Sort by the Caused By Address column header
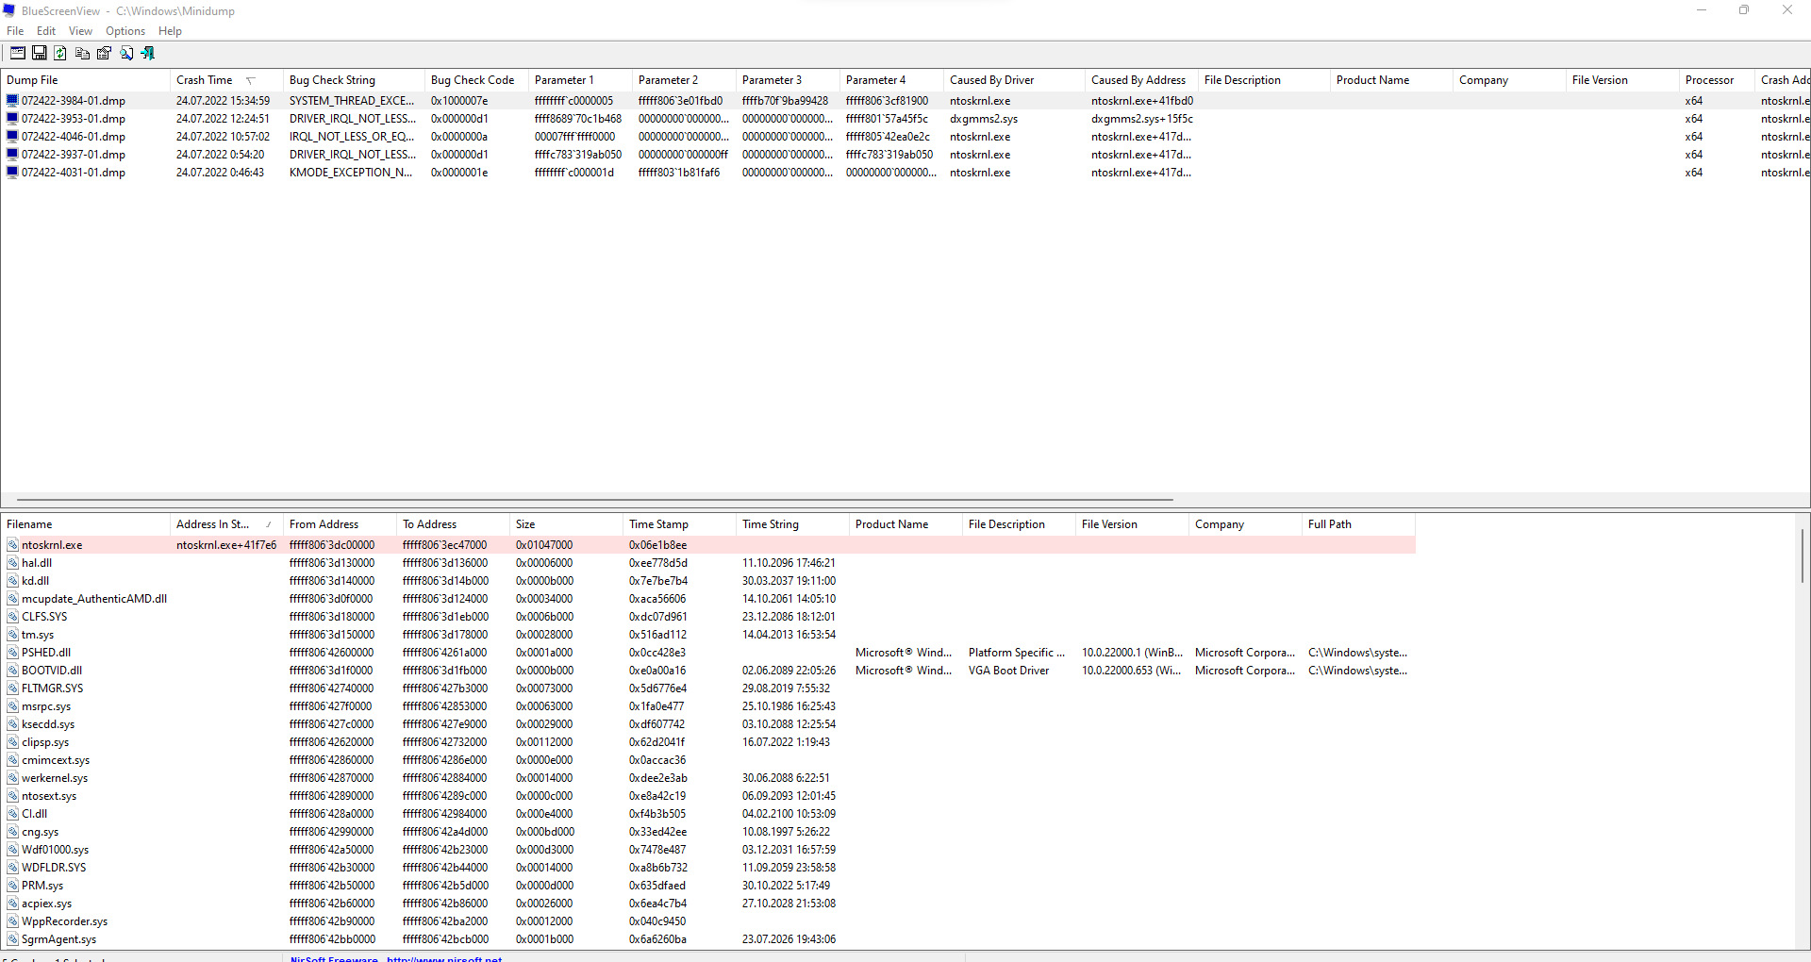Image resolution: width=1811 pixels, height=962 pixels. 1141,80
